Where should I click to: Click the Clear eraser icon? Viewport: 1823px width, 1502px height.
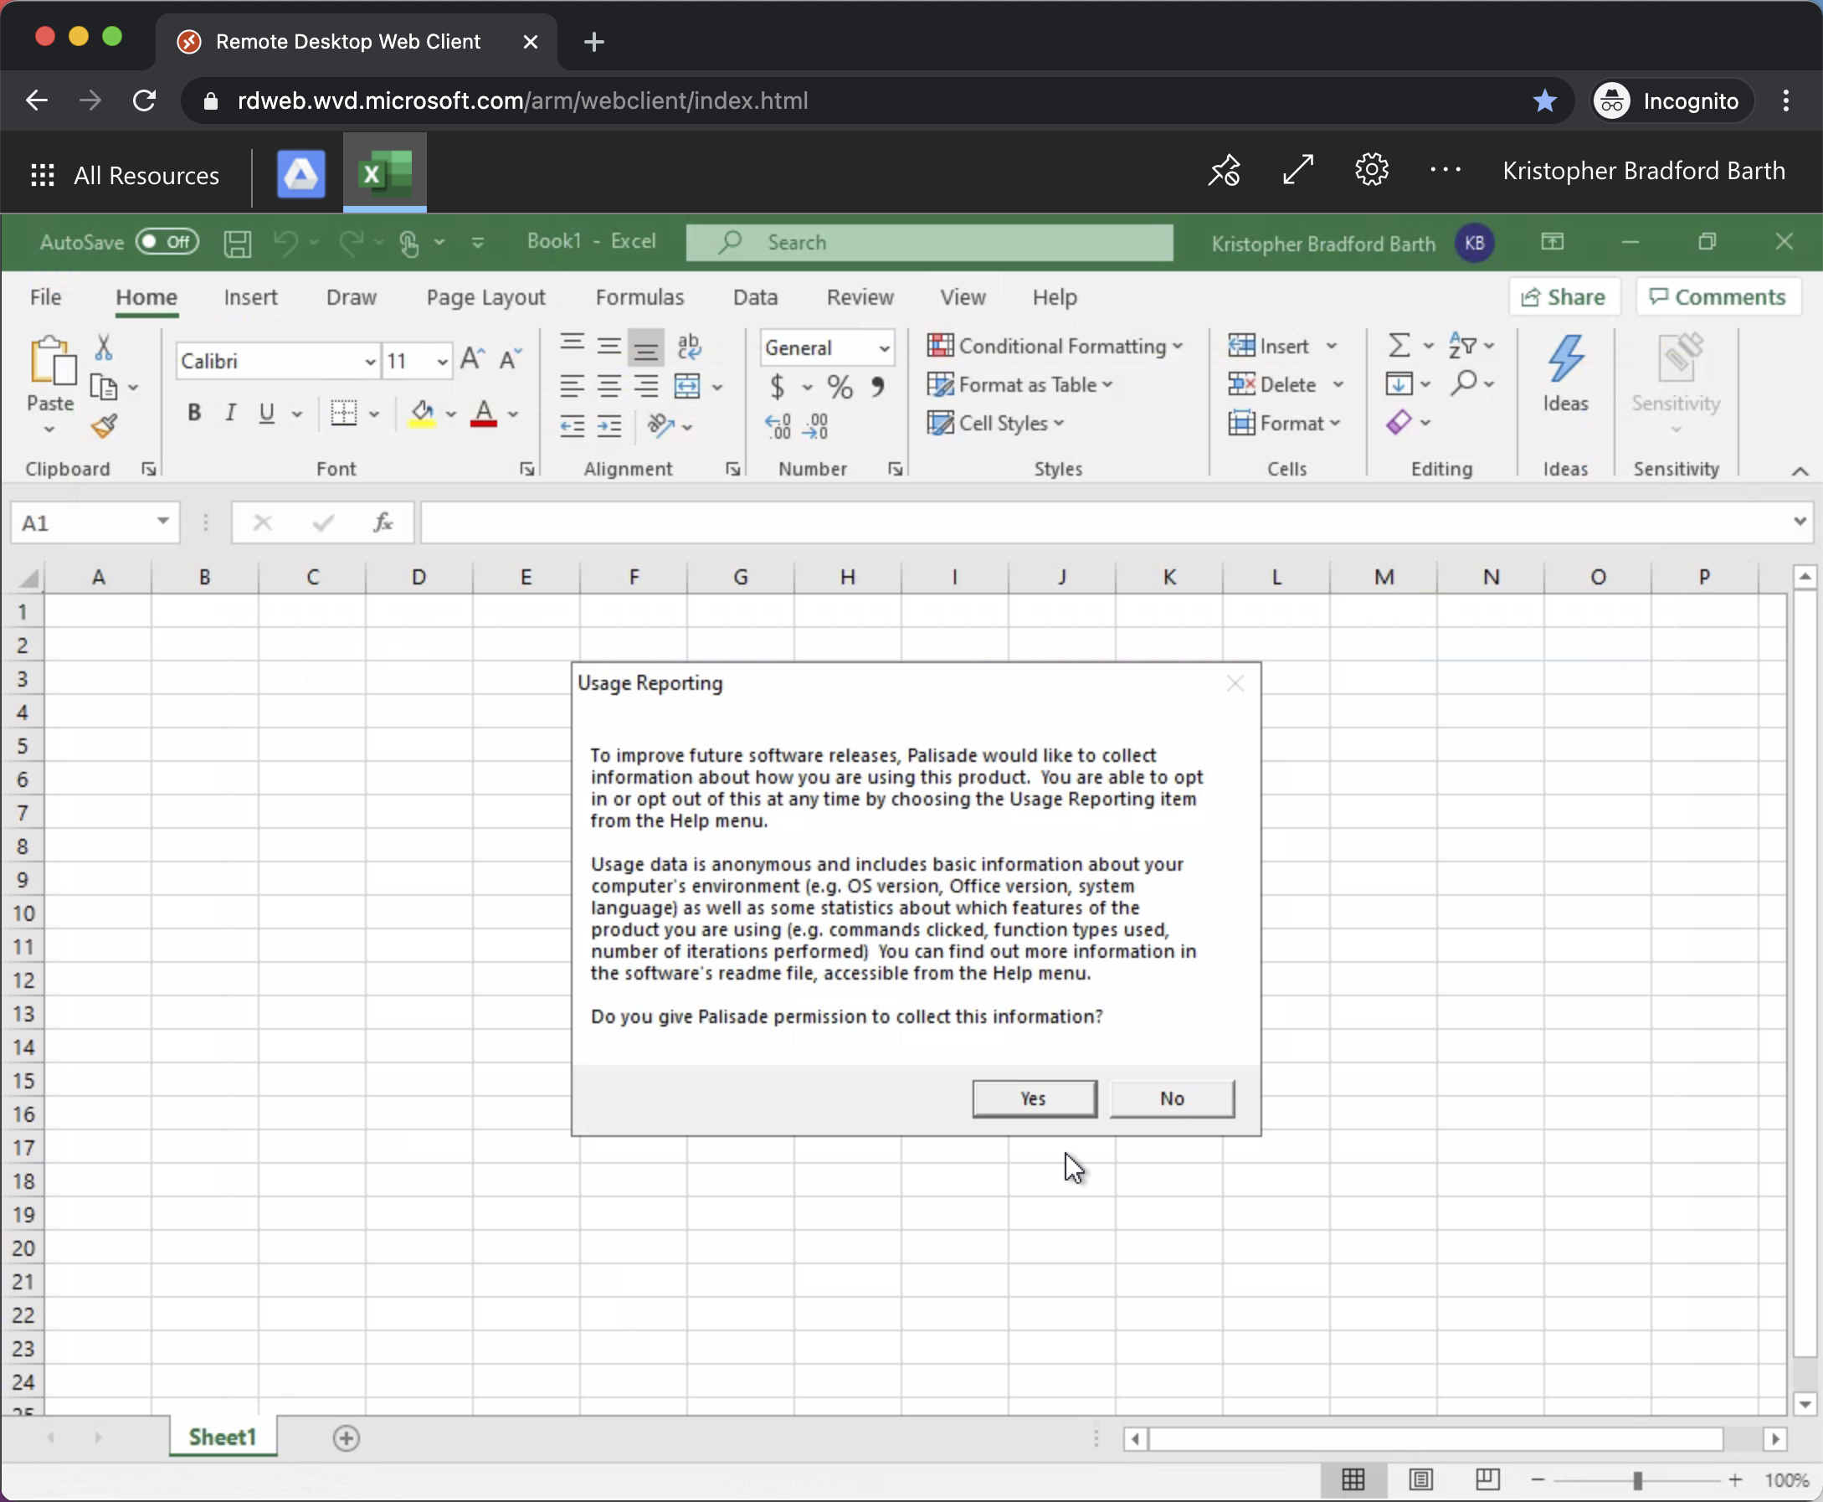pos(1399,422)
